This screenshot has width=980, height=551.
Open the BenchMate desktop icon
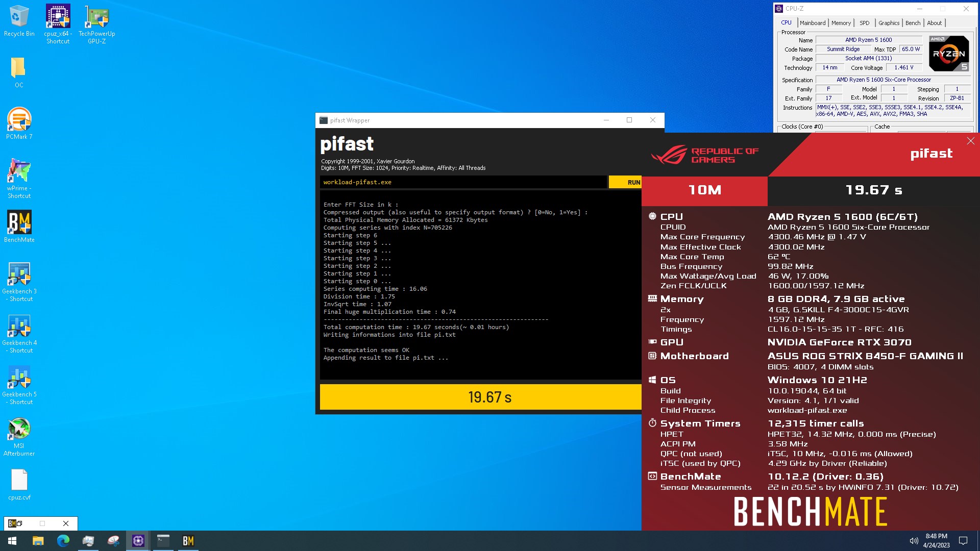coord(19,226)
